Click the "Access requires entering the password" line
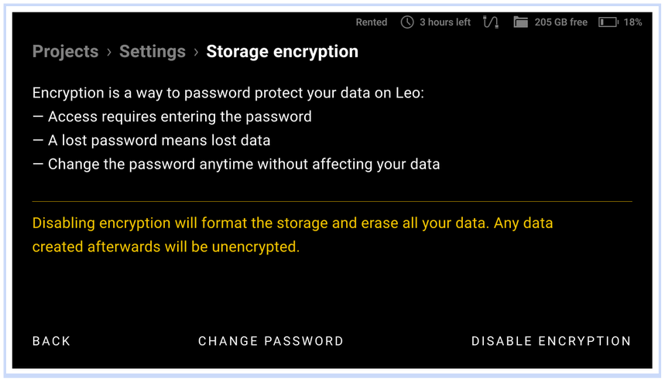 172,117
